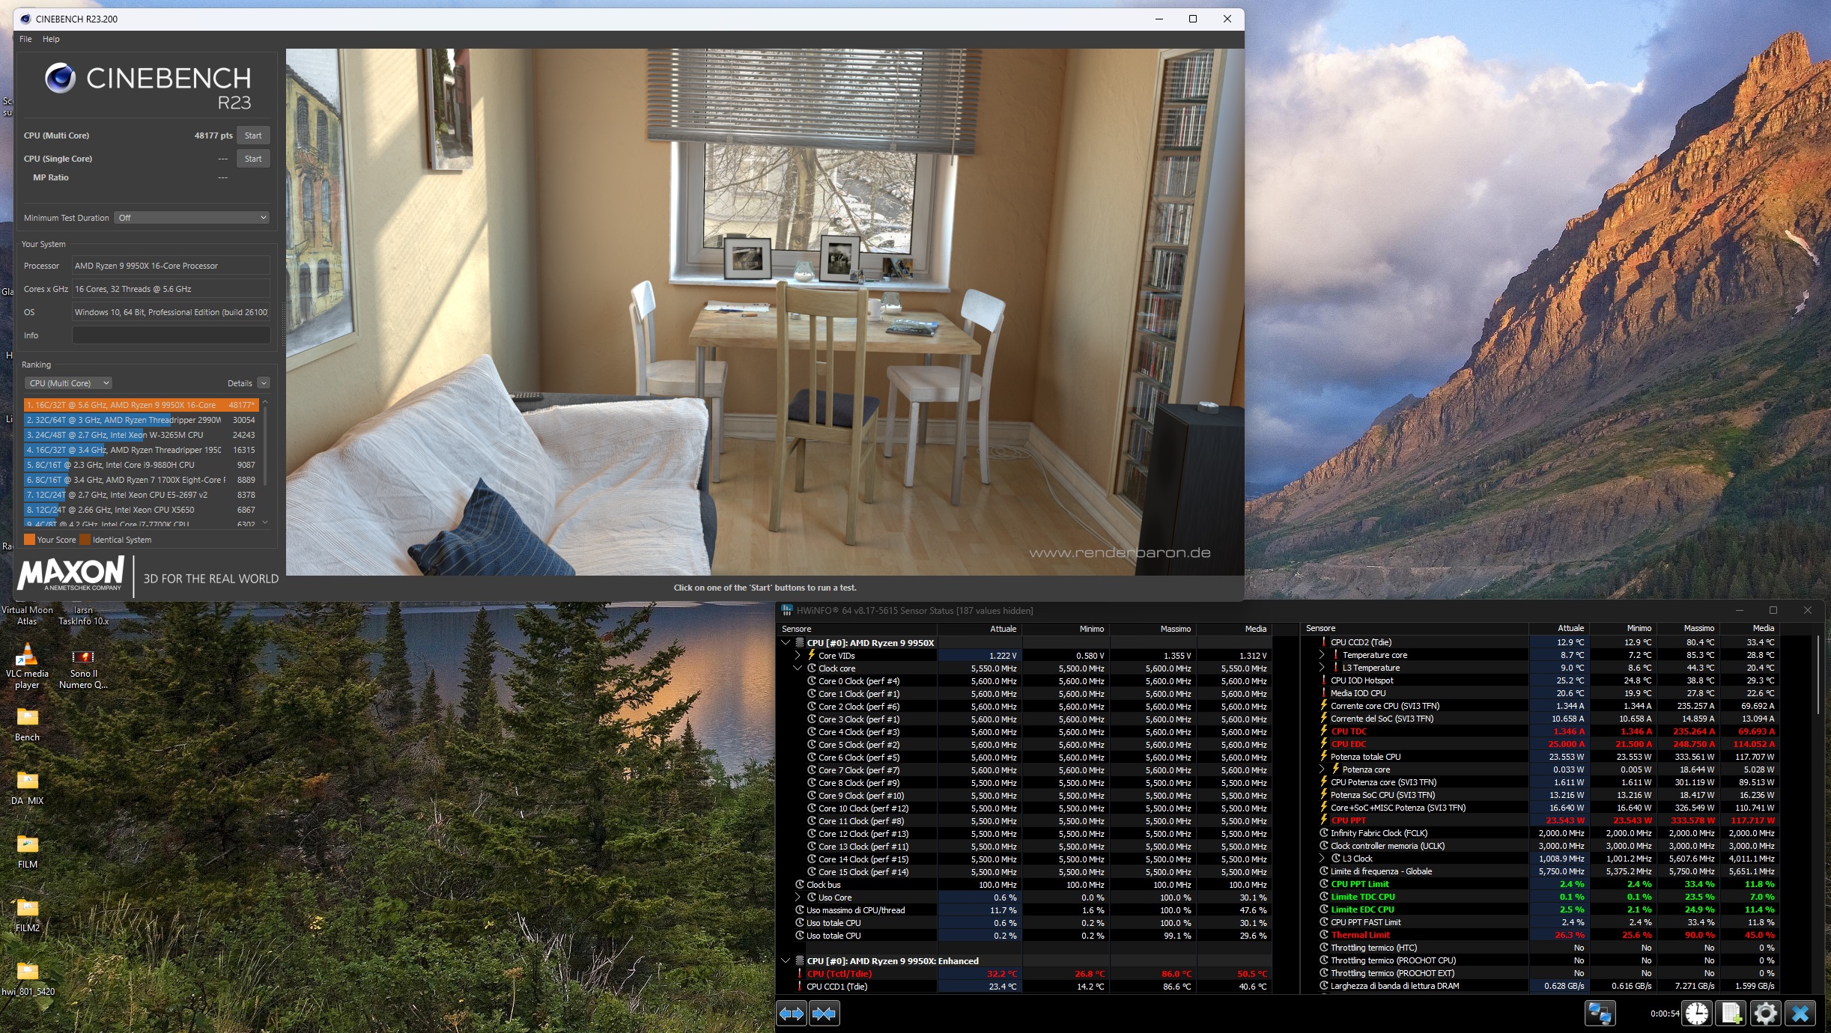Screen dimensions: 1831x1033
Task: Expand the Temperature core tree node
Action: tap(1322, 655)
